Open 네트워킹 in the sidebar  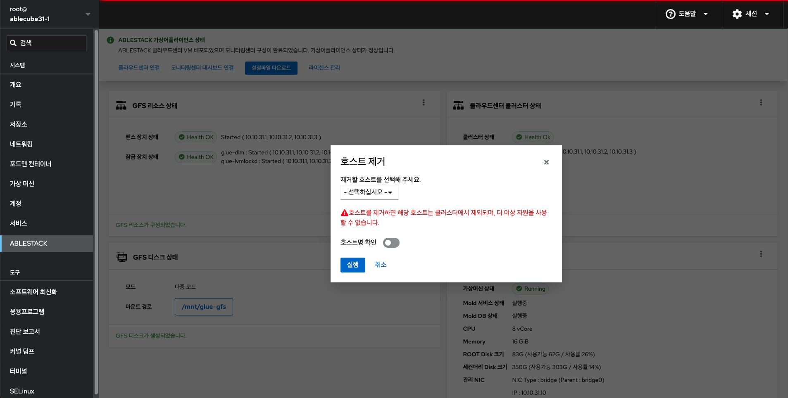[21, 144]
